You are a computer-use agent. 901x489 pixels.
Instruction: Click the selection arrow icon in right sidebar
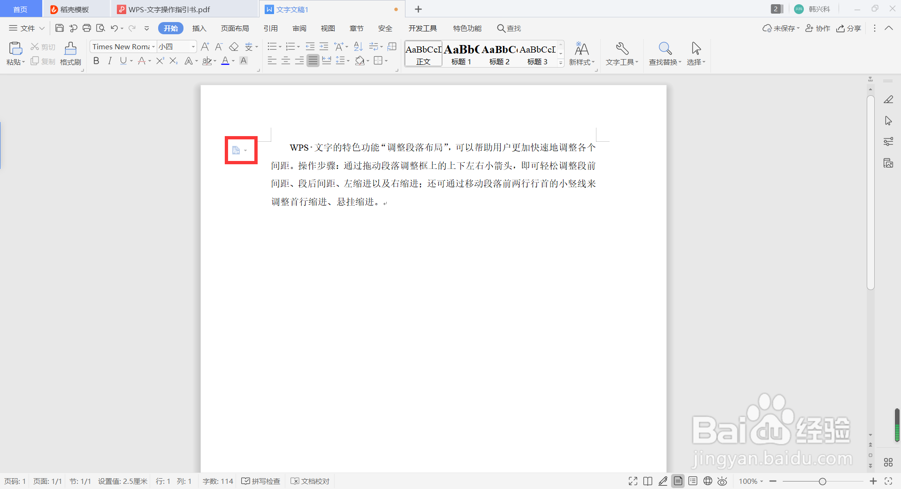point(888,121)
